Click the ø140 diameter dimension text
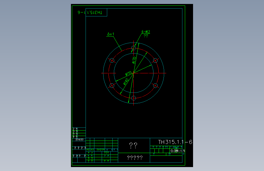This screenshot has width=264, height=171. (126, 82)
